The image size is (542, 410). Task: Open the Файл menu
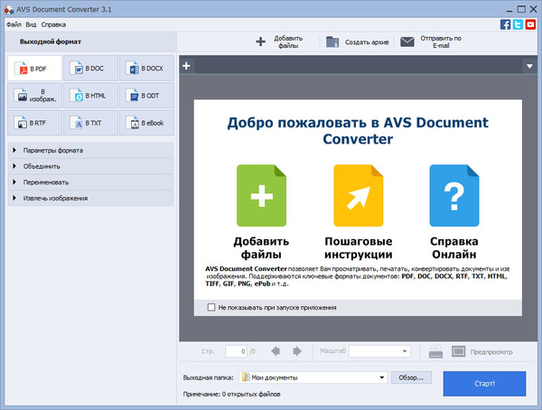(x=14, y=23)
